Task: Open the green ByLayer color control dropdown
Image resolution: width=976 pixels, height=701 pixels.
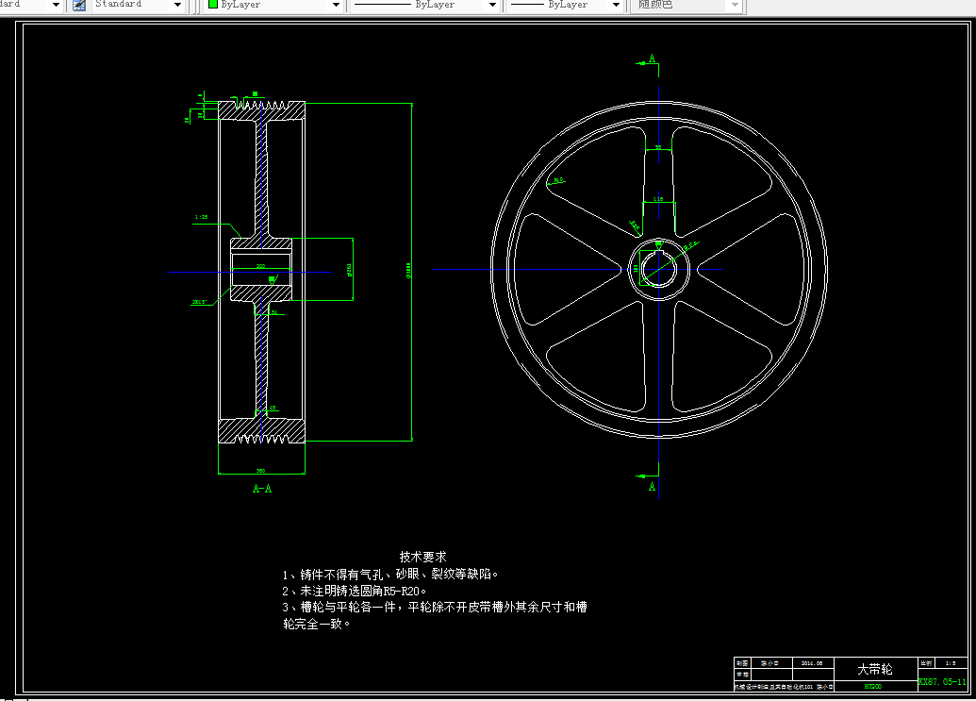Action: tap(336, 5)
